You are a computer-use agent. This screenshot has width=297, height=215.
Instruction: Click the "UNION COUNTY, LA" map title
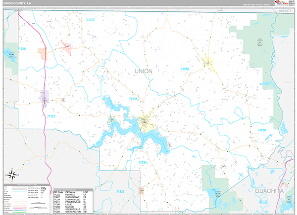click(x=16, y=4)
